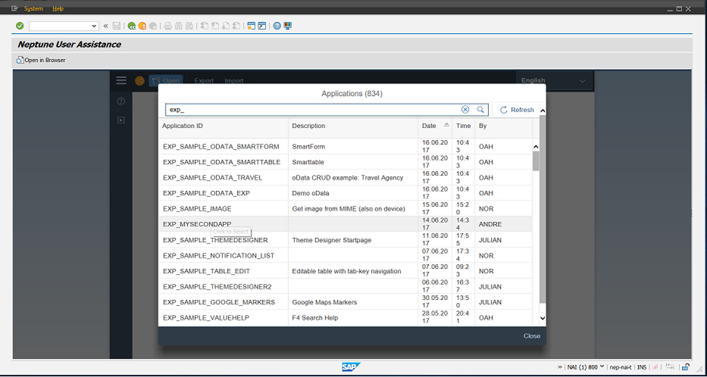Close the Applications dialog via Close
This screenshot has height=377, width=707.
click(532, 336)
